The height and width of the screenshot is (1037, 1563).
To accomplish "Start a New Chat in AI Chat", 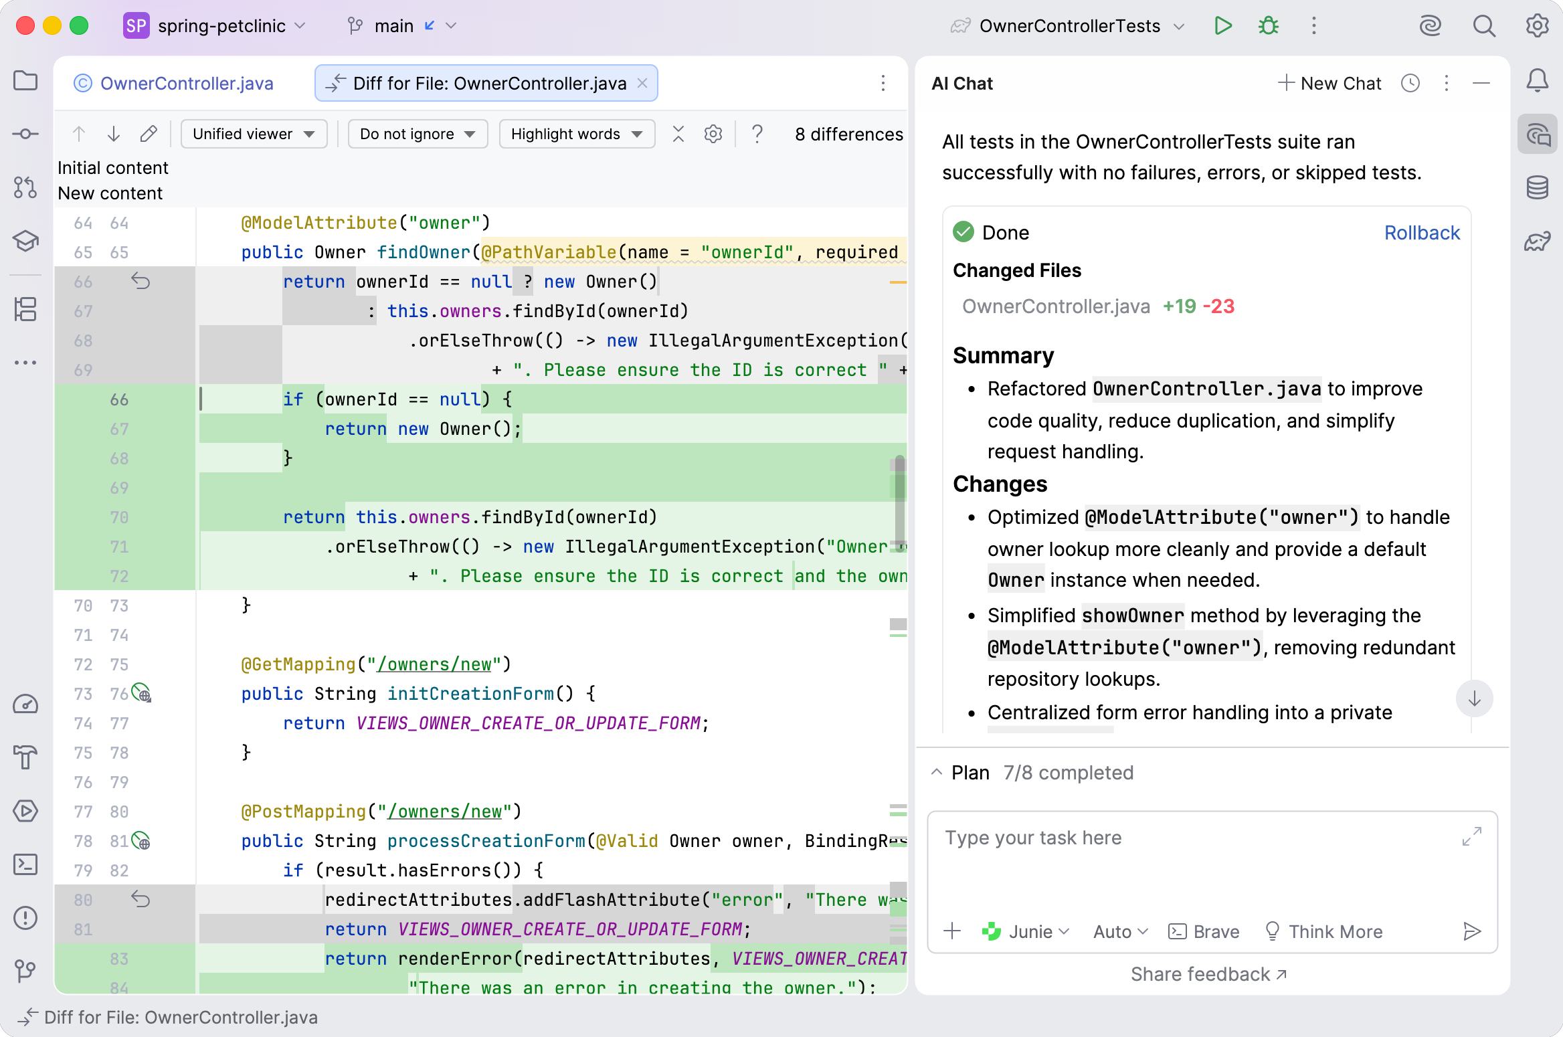I will click(1329, 83).
